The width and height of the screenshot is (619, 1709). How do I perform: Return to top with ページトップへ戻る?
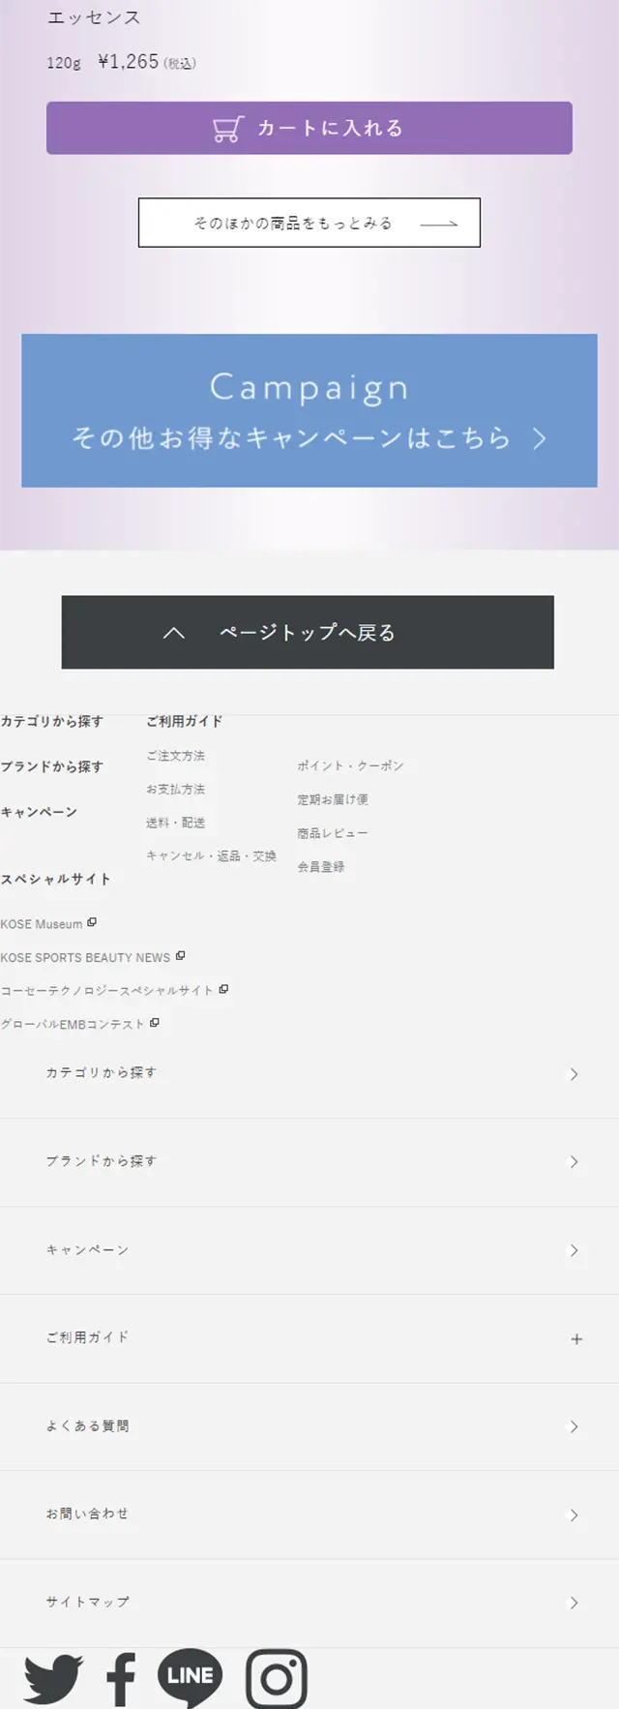click(308, 632)
